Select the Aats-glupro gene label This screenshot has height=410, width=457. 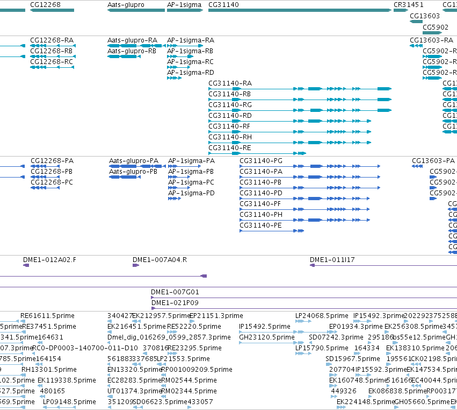pyautogui.click(x=126, y=5)
